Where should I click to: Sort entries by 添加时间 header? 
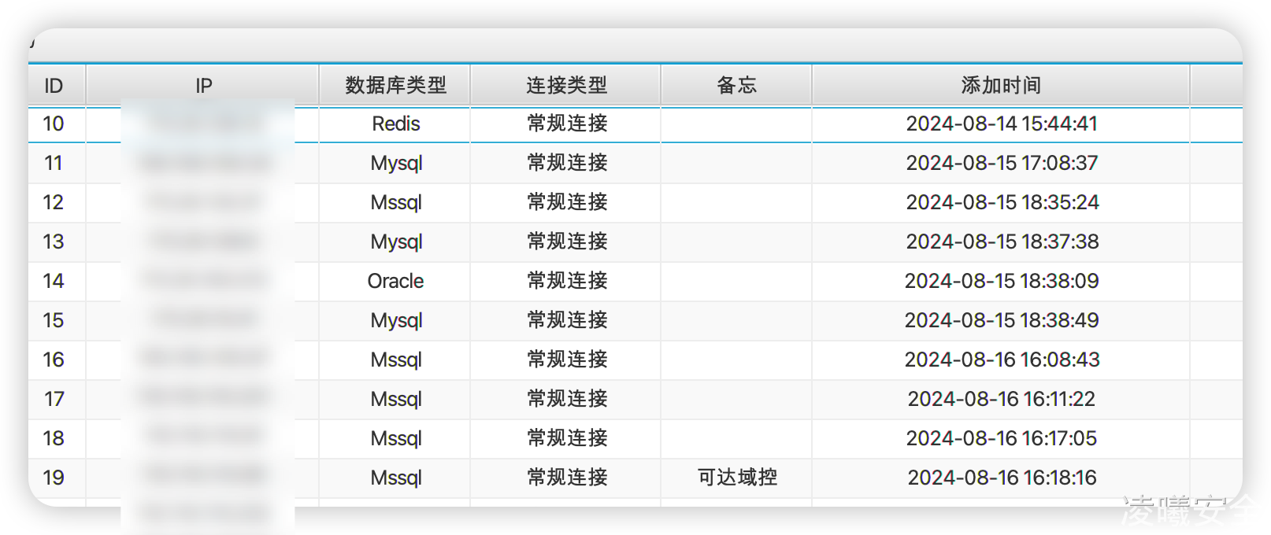[x=1001, y=86]
